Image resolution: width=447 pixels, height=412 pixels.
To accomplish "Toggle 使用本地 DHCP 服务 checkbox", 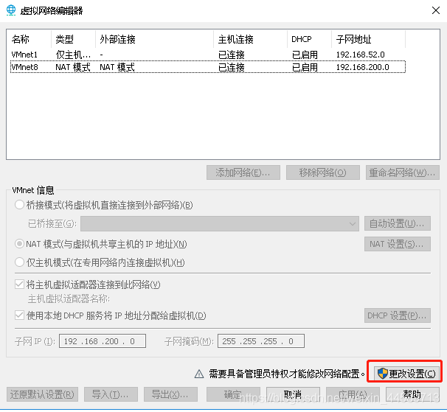I will coord(19,315).
